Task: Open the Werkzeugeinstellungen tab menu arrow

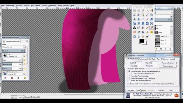Action: tap(27, 41)
